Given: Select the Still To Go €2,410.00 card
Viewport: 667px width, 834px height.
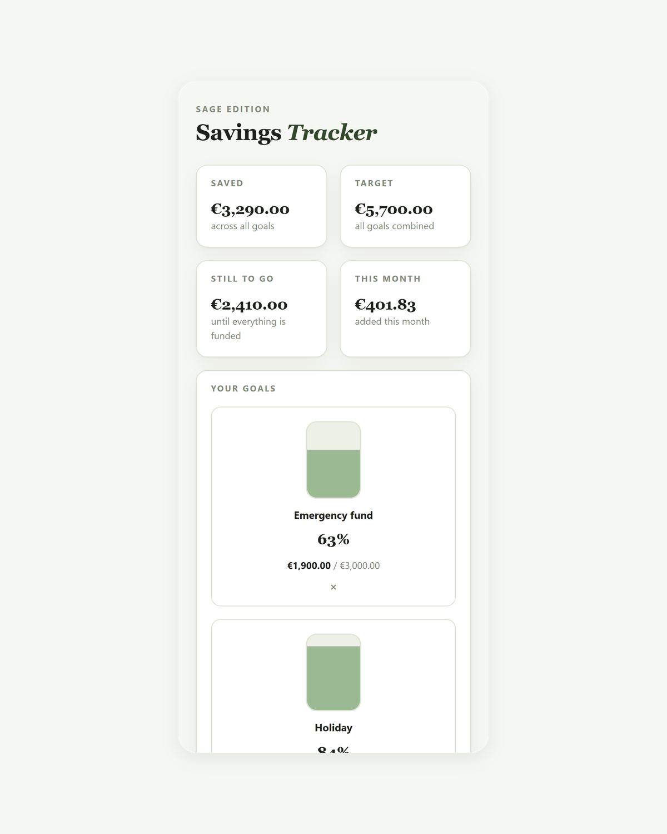Looking at the screenshot, I should pos(261,309).
